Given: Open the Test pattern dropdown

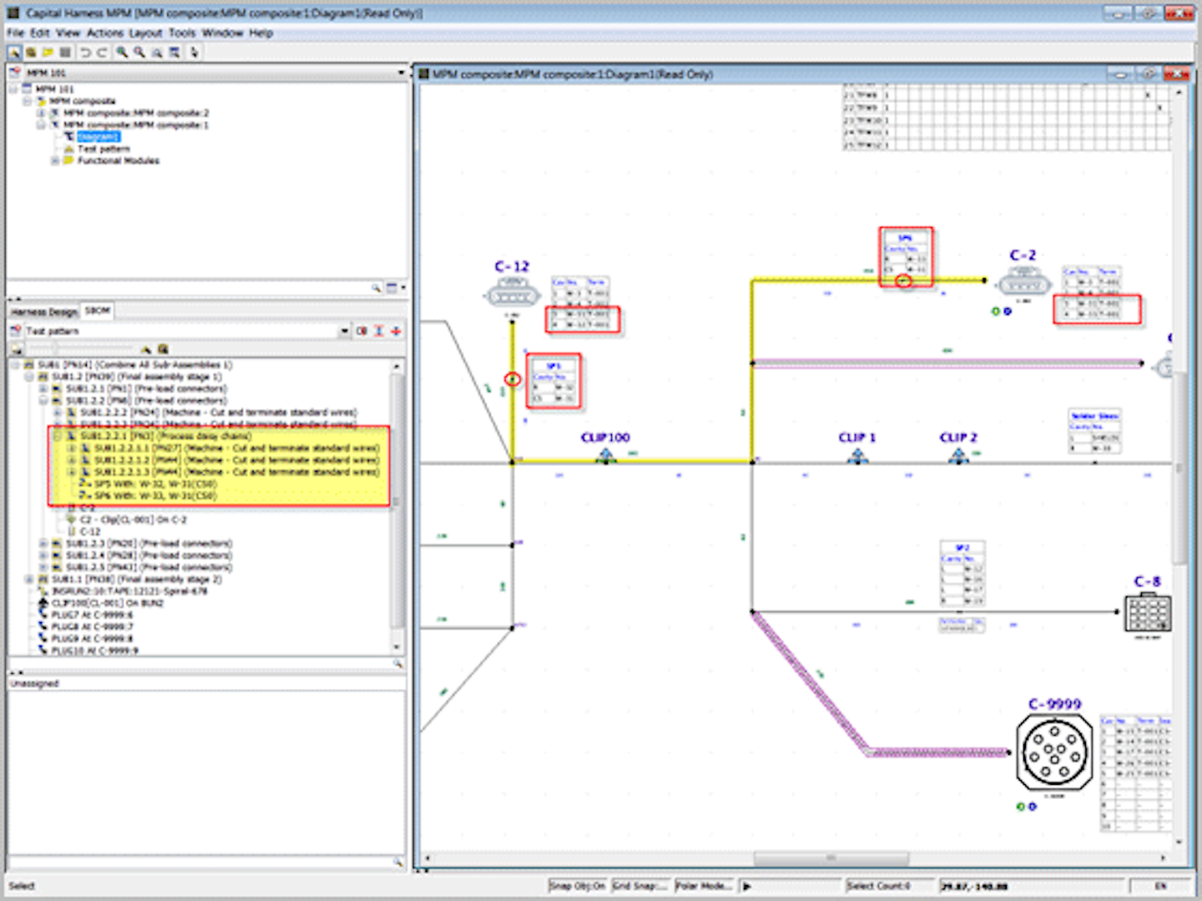Looking at the screenshot, I should (x=345, y=331).
